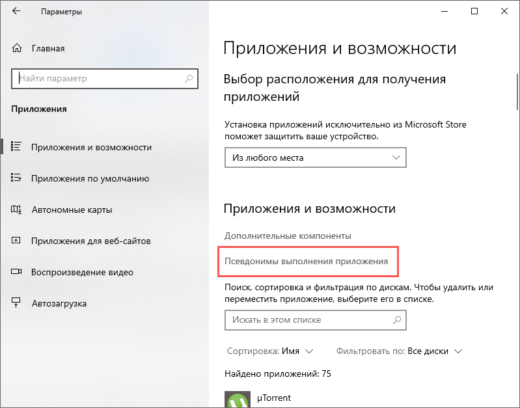Click the Найдено приложений: 75 text
This screenshot has height=408, width=520.
pos(278,374)
